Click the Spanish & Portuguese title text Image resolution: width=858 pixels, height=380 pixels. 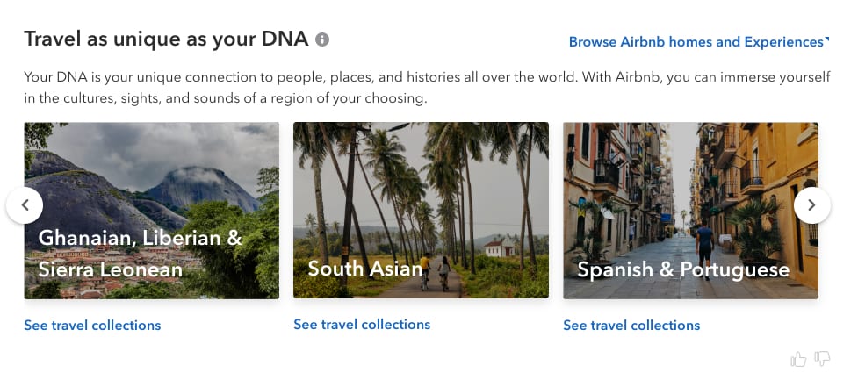click(683, 270)
